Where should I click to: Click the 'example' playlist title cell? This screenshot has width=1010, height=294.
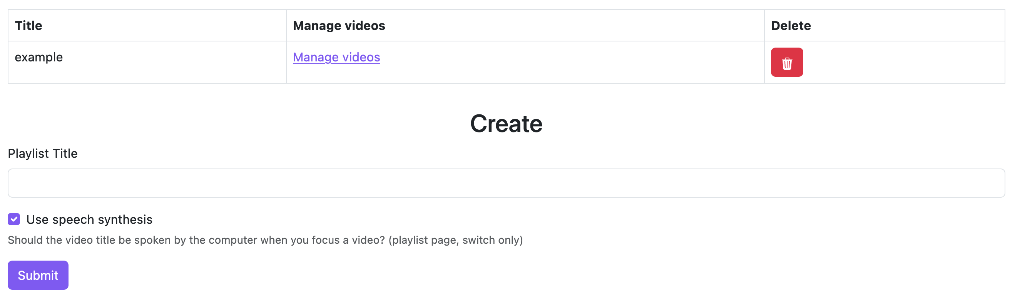pos(39,57)
